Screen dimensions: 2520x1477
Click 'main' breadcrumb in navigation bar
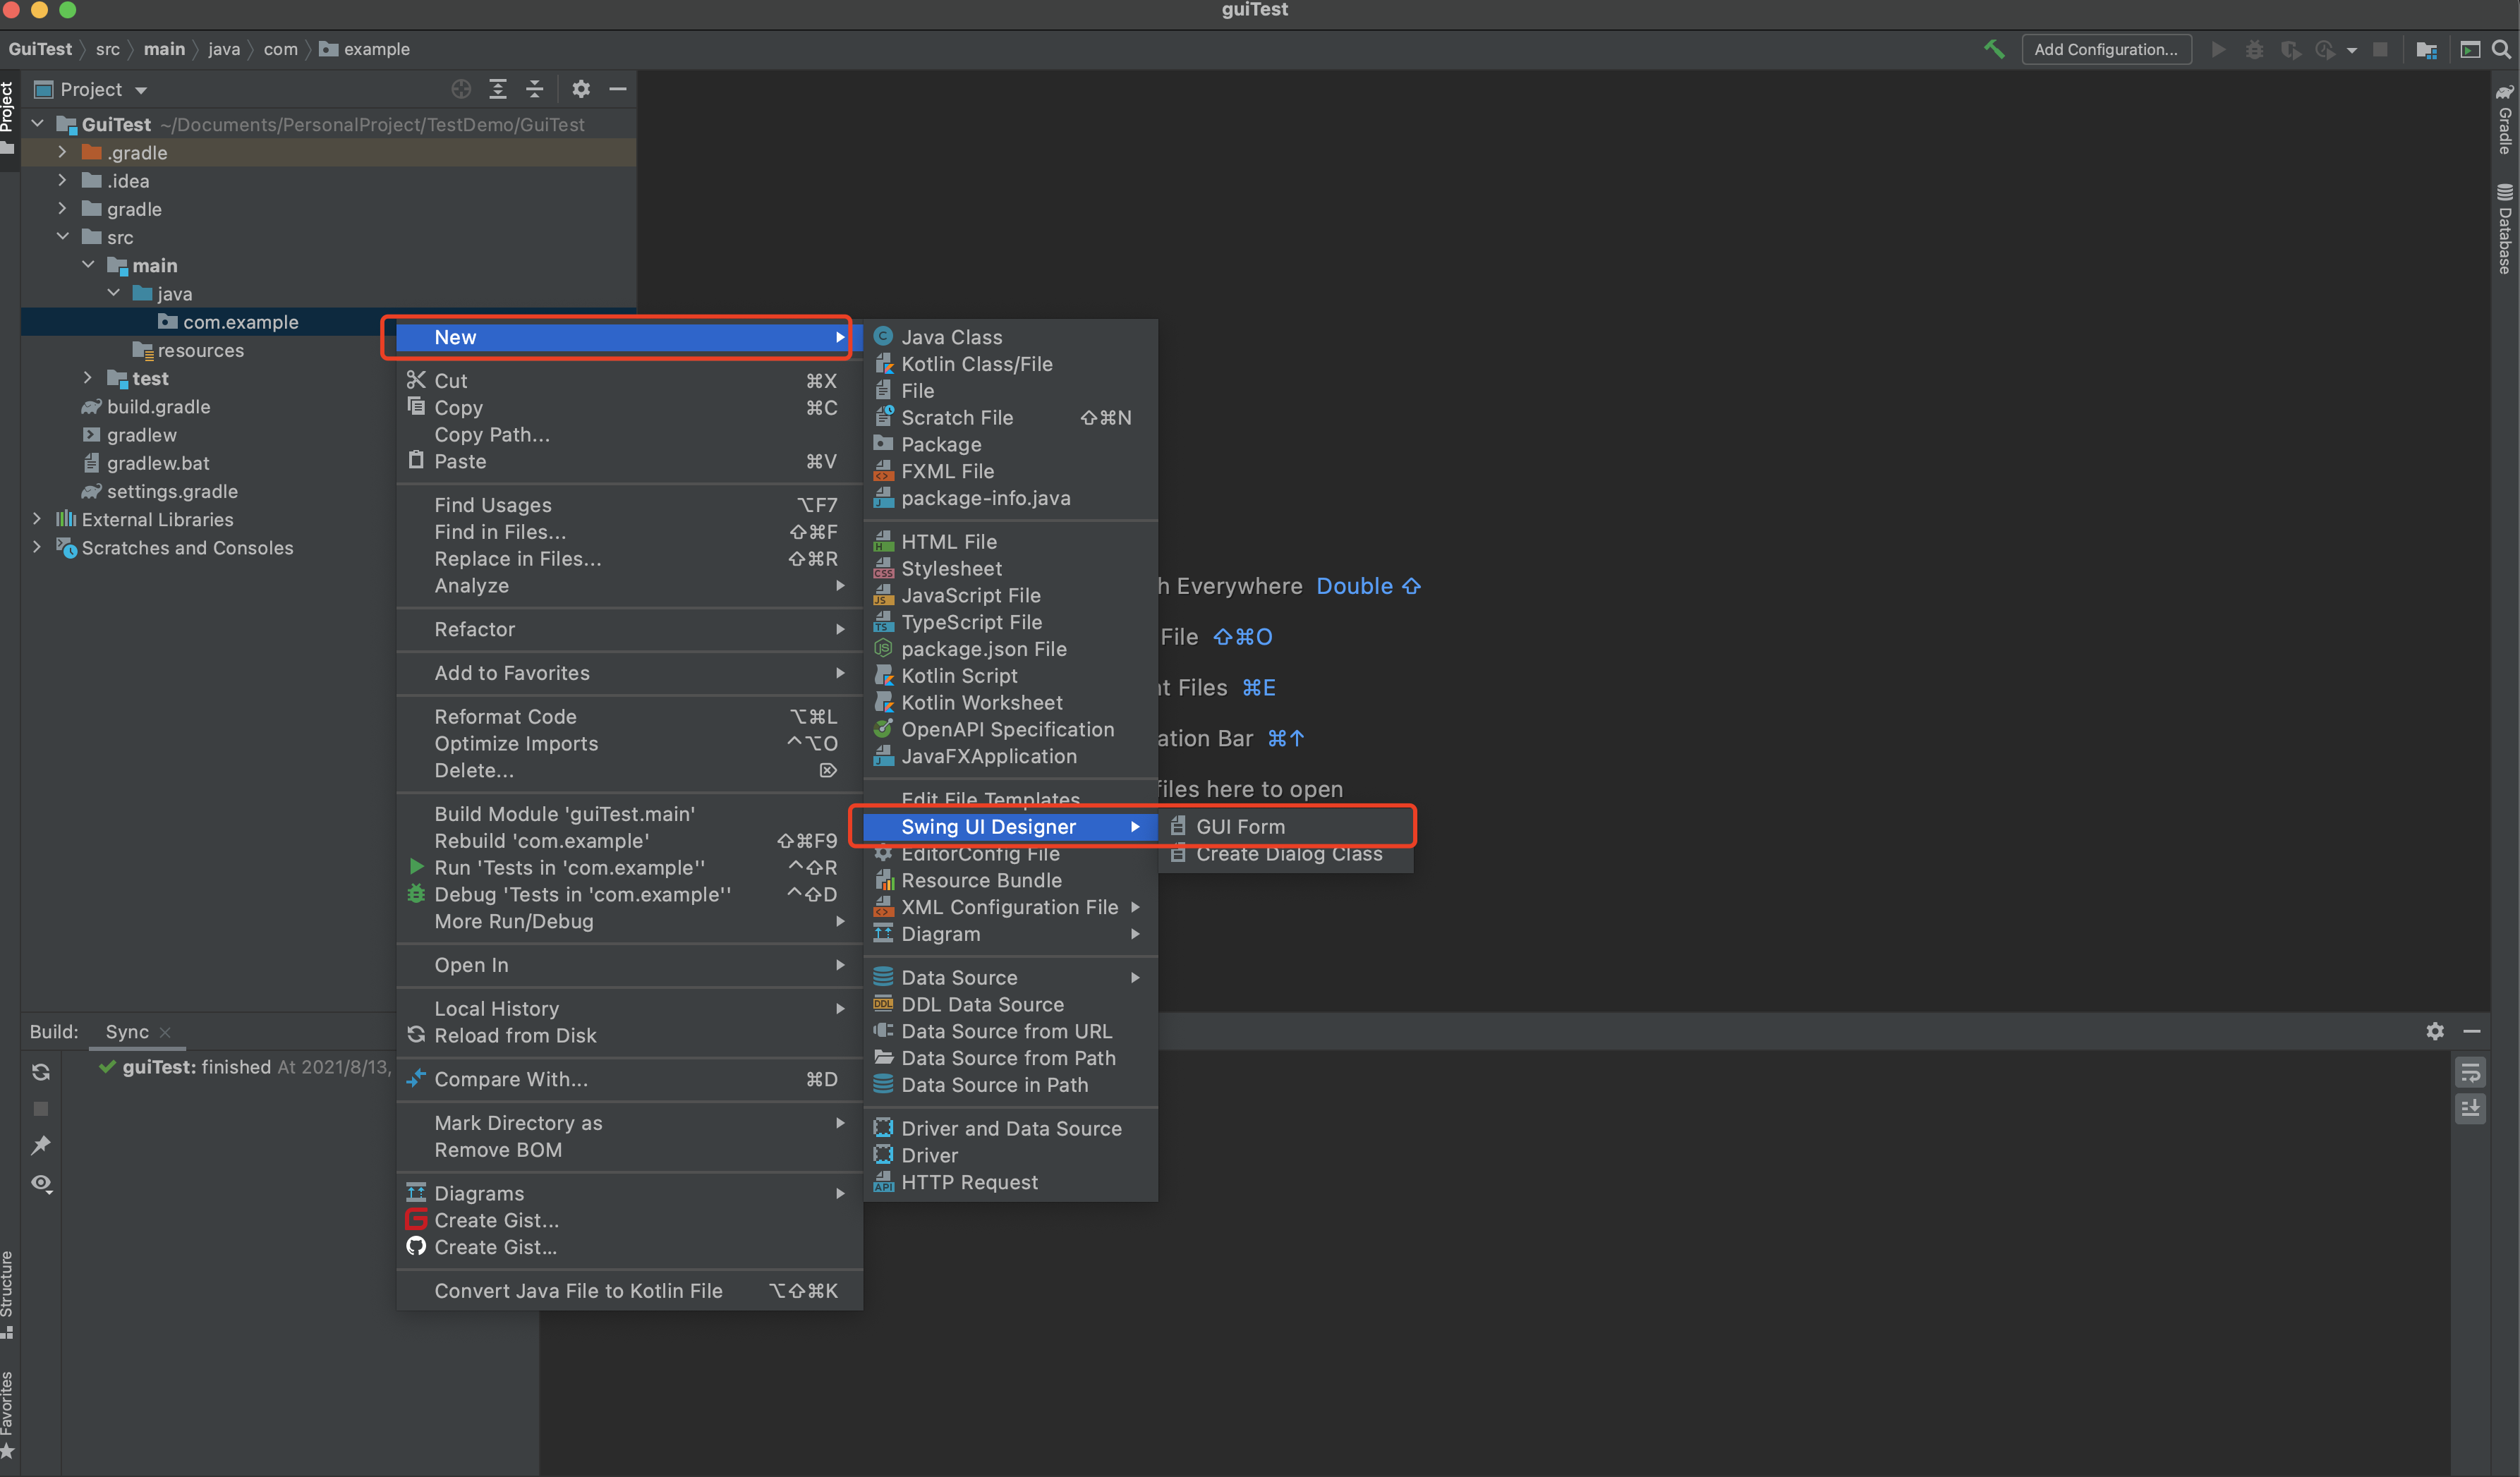click(x=164, y=49)
